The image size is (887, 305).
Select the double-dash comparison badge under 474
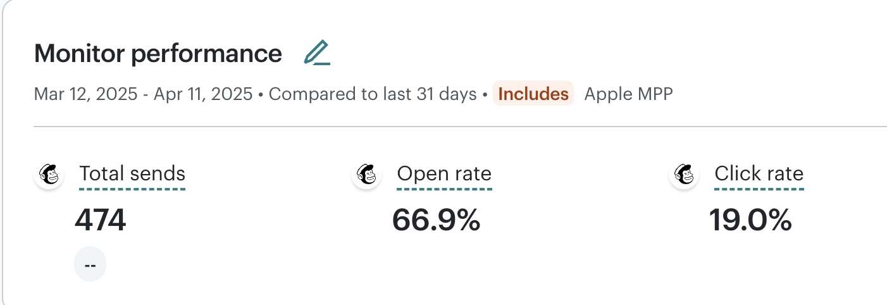(x=90, y=265)
